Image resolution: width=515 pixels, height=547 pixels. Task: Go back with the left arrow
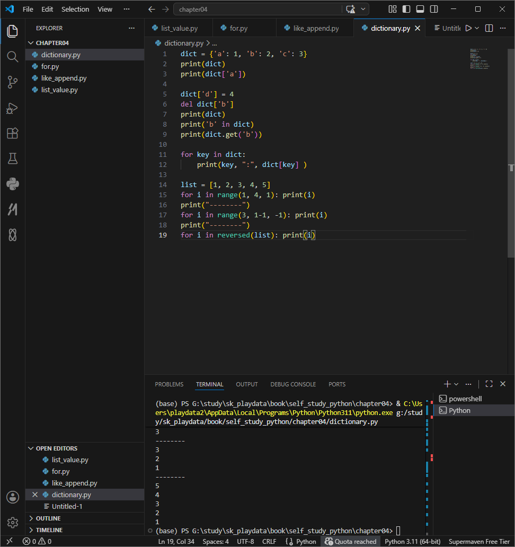[x=152, y=9]
